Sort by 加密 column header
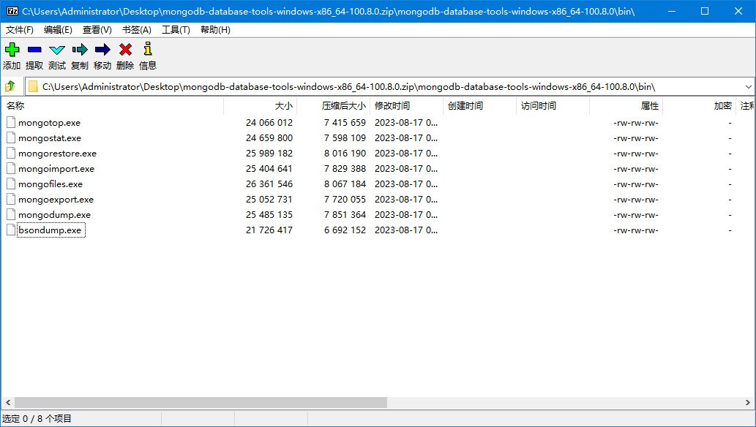Screen dimensions: 756x427 coord(700,106)
